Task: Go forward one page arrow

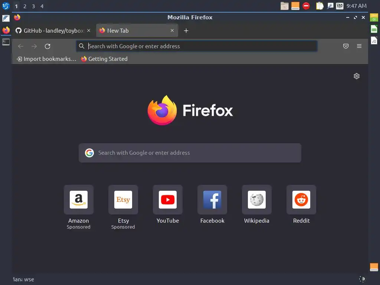Action: (34, 46)
